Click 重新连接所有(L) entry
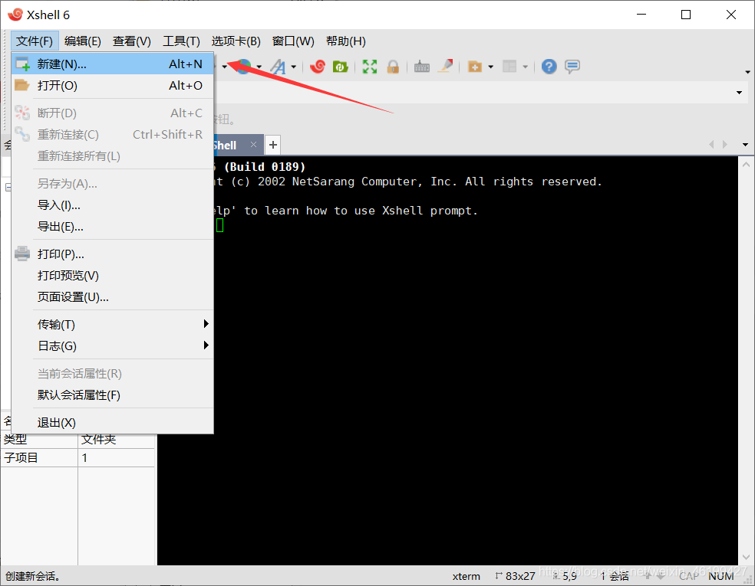The height and width of the screenshot is (586, 755). point(113,156)
